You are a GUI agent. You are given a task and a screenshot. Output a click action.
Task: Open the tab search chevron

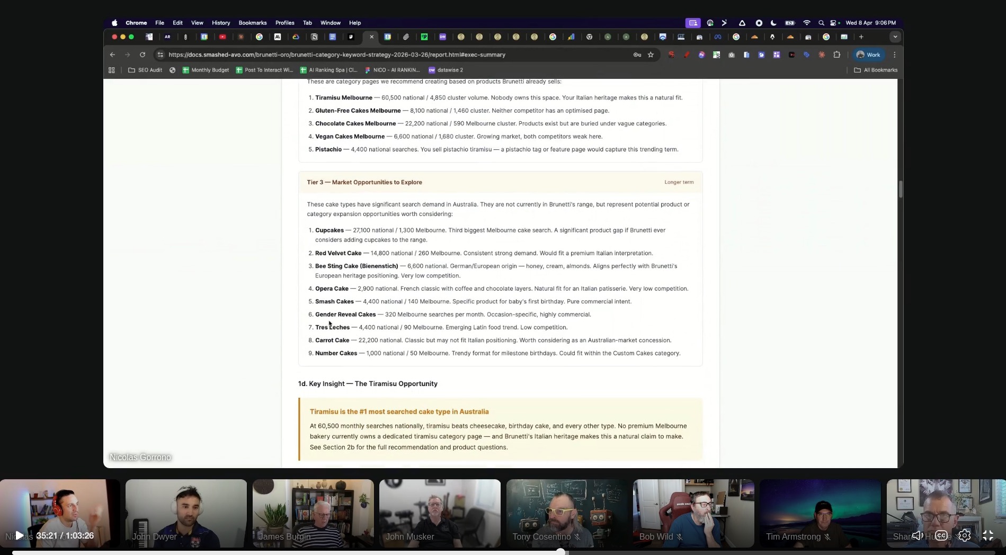point(895,37)
